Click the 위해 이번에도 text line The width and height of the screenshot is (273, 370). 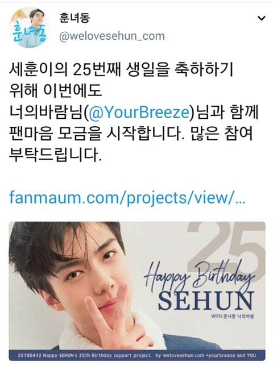(56, 91)
